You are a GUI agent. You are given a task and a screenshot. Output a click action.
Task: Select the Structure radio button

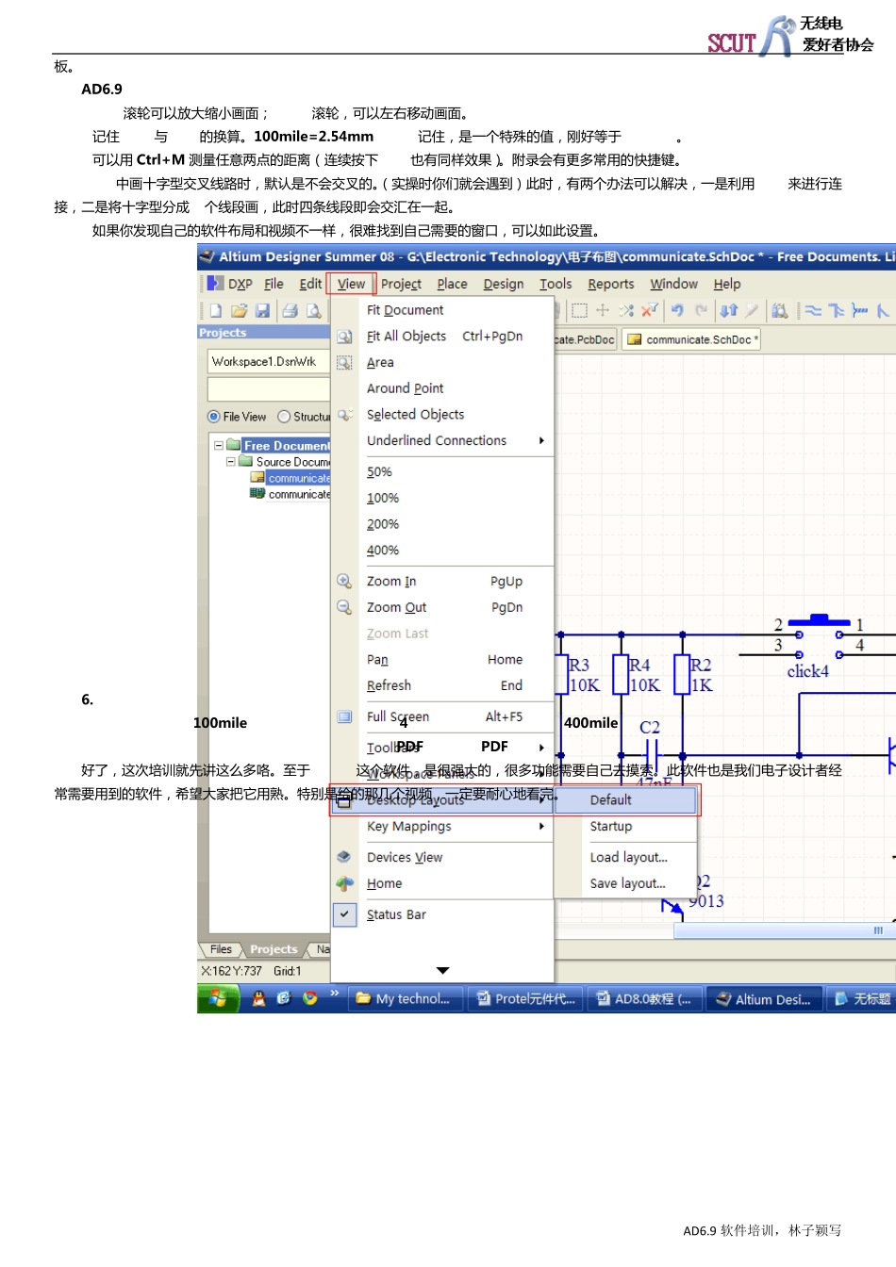point(284,417)
